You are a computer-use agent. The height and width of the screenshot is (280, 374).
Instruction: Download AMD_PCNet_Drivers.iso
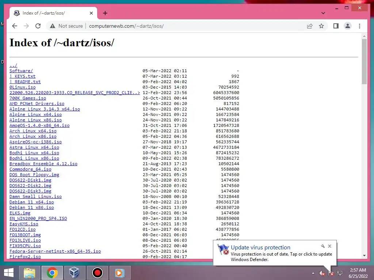[37, 104]
